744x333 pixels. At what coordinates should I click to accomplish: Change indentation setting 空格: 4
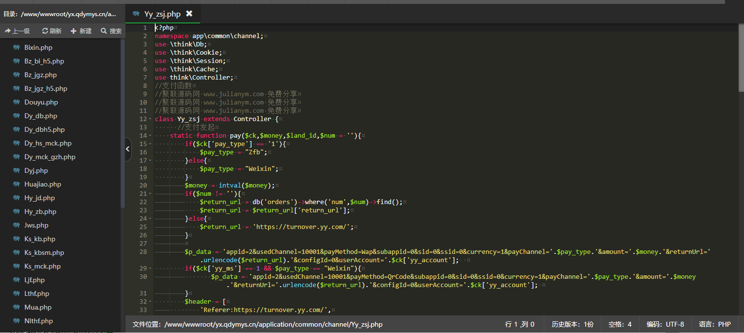[x=620, y=324]
